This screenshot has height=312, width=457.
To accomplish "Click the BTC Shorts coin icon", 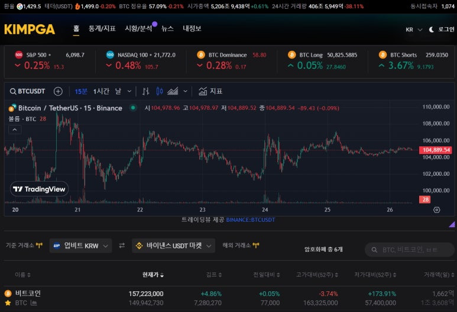I will click(383, 55).
